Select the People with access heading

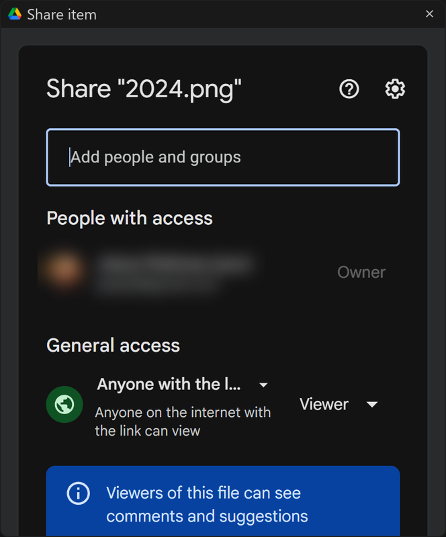(130, 218)
